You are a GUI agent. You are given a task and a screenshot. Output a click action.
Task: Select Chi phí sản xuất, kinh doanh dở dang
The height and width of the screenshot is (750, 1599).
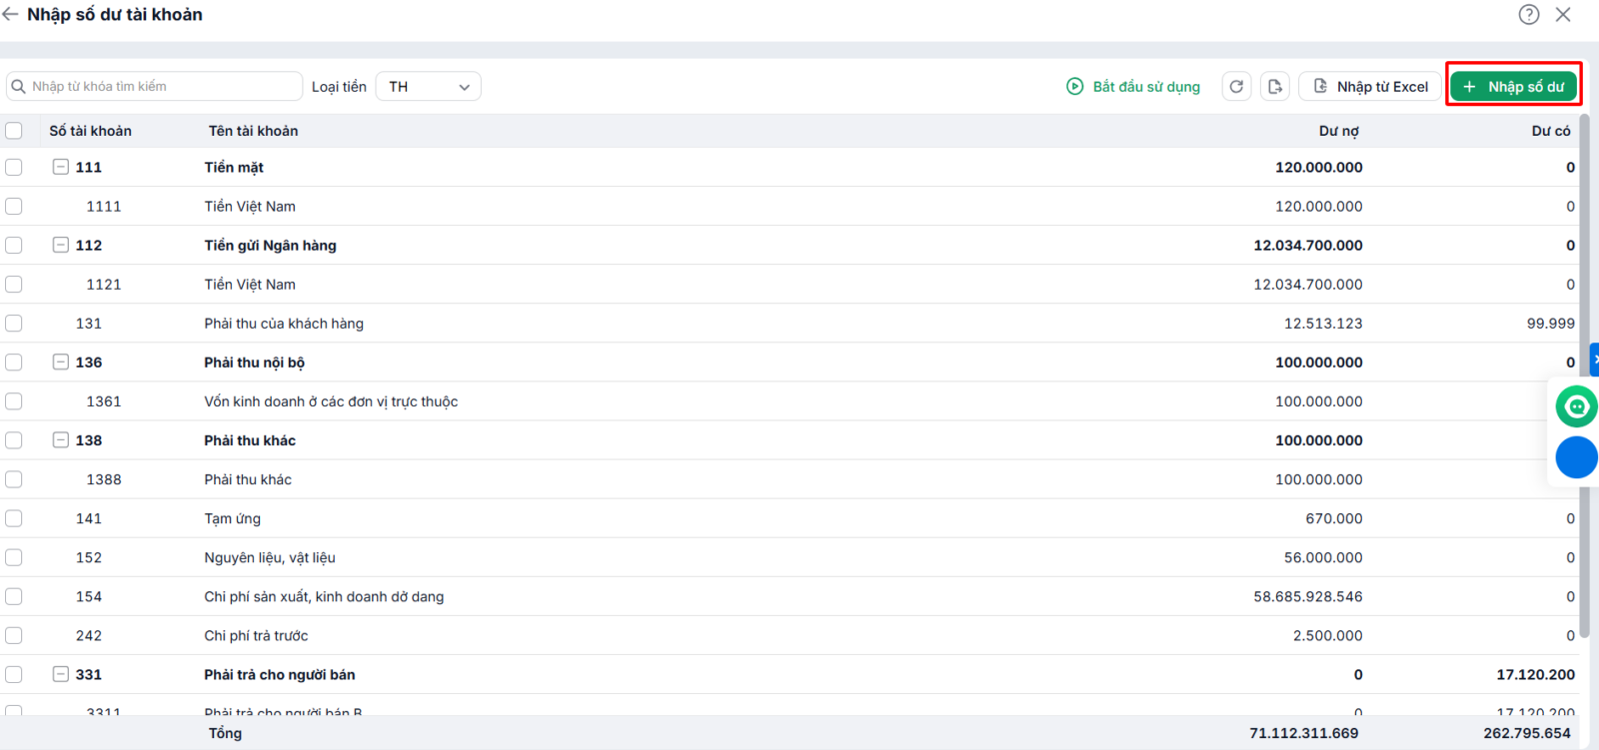coord(324,596)
